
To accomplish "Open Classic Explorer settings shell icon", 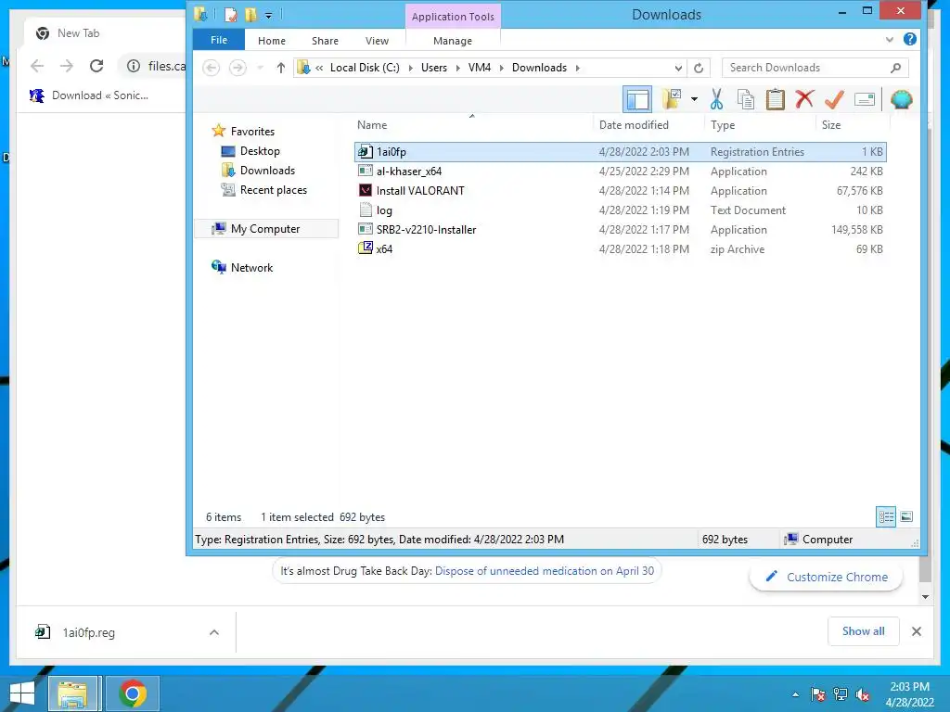I will click(902, 99).
